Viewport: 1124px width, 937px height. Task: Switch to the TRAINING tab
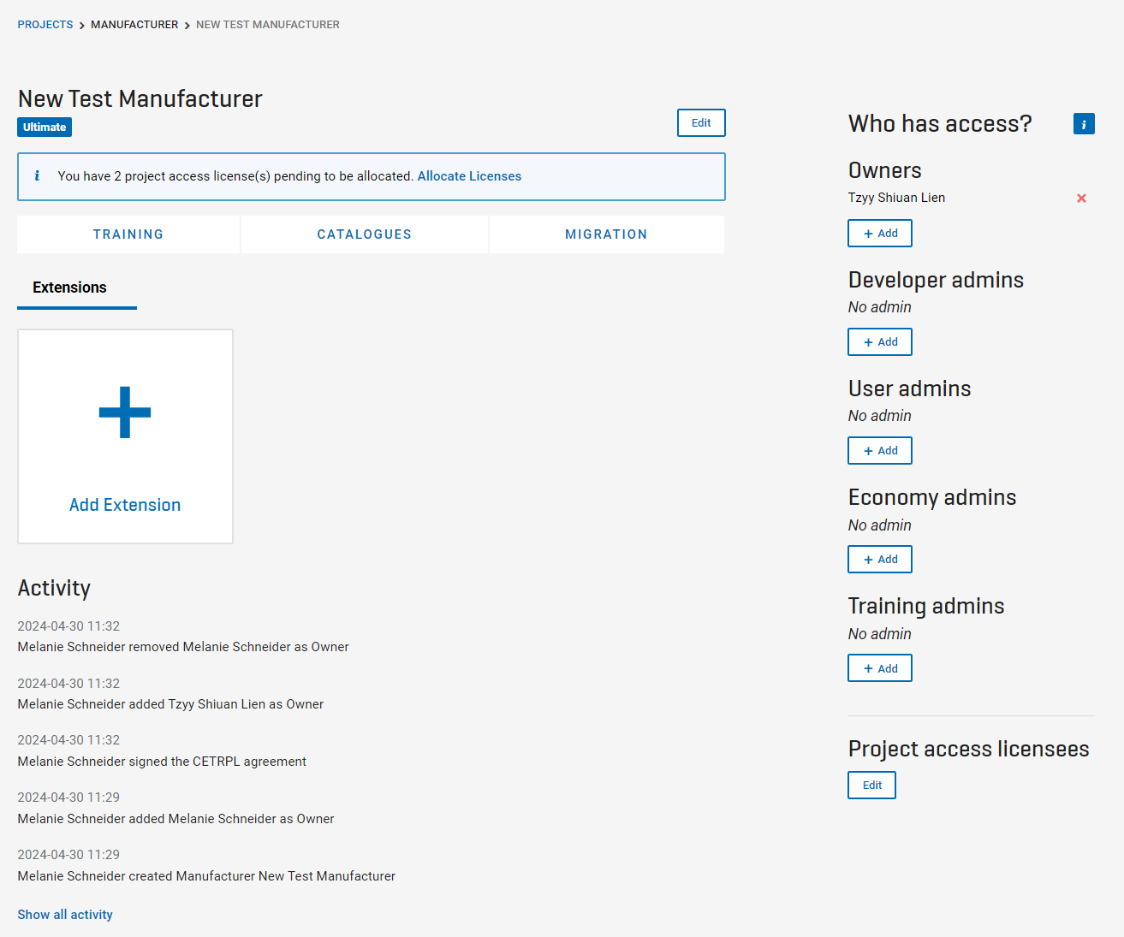tap(128, 234)
